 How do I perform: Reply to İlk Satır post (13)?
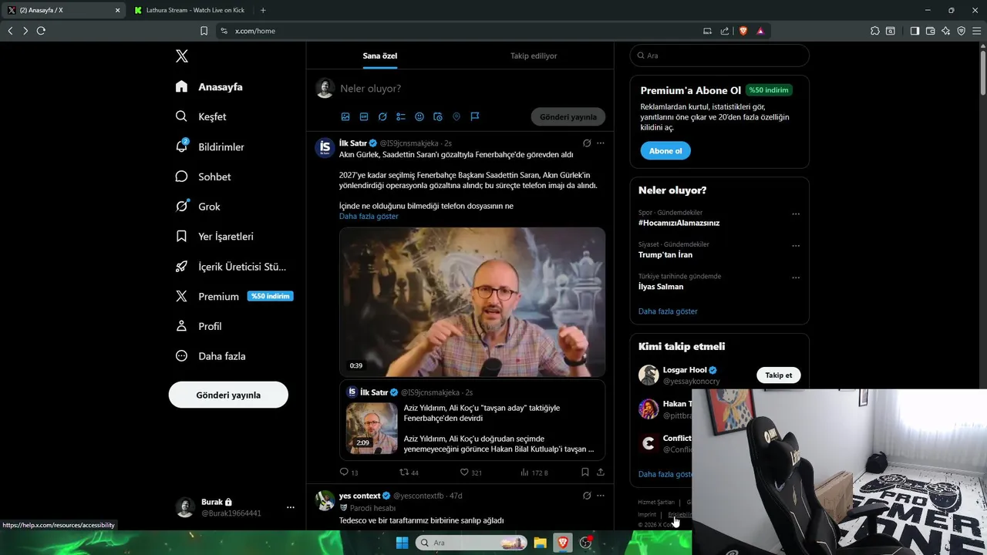pos(349,472)
